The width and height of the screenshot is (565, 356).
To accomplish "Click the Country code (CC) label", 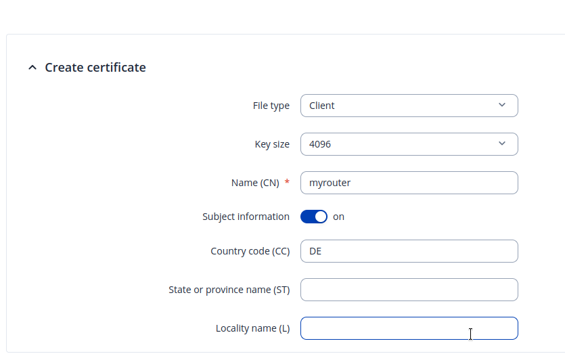I will (250, 251).
